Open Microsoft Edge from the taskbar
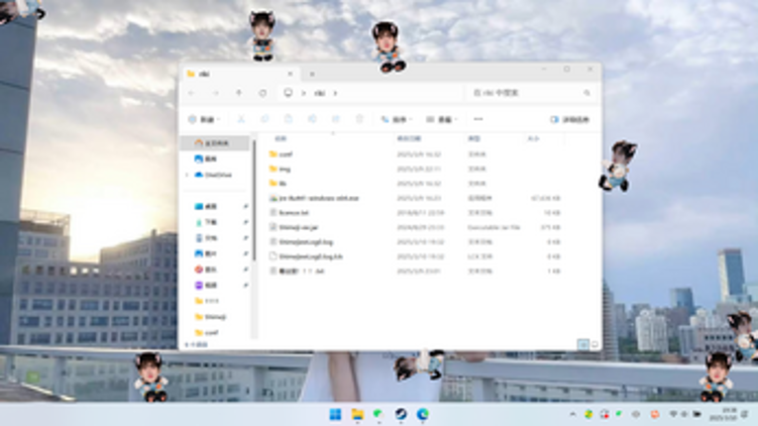 [422, 414]
